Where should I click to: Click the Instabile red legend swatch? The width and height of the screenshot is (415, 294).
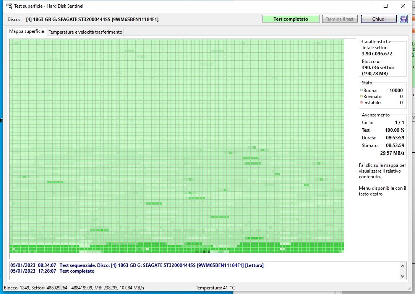click(361, 102)
